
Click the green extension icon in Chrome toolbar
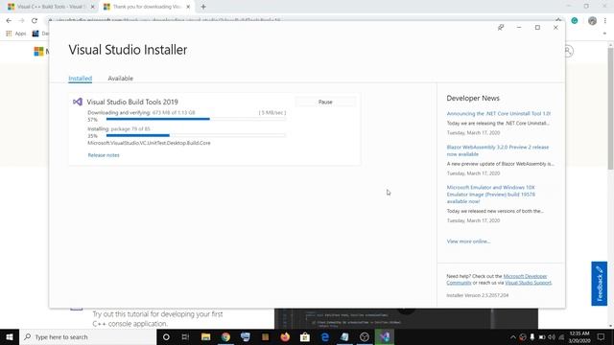pyautogui.click(x=575, y=21)
